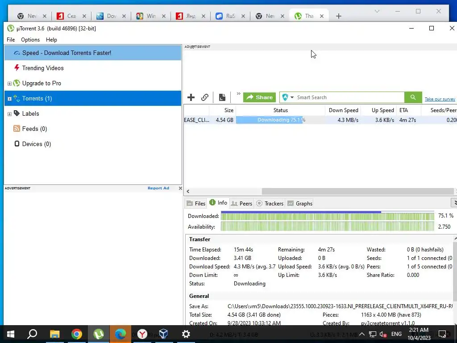
Task: Open the Options menu
Action: [30, 40]
